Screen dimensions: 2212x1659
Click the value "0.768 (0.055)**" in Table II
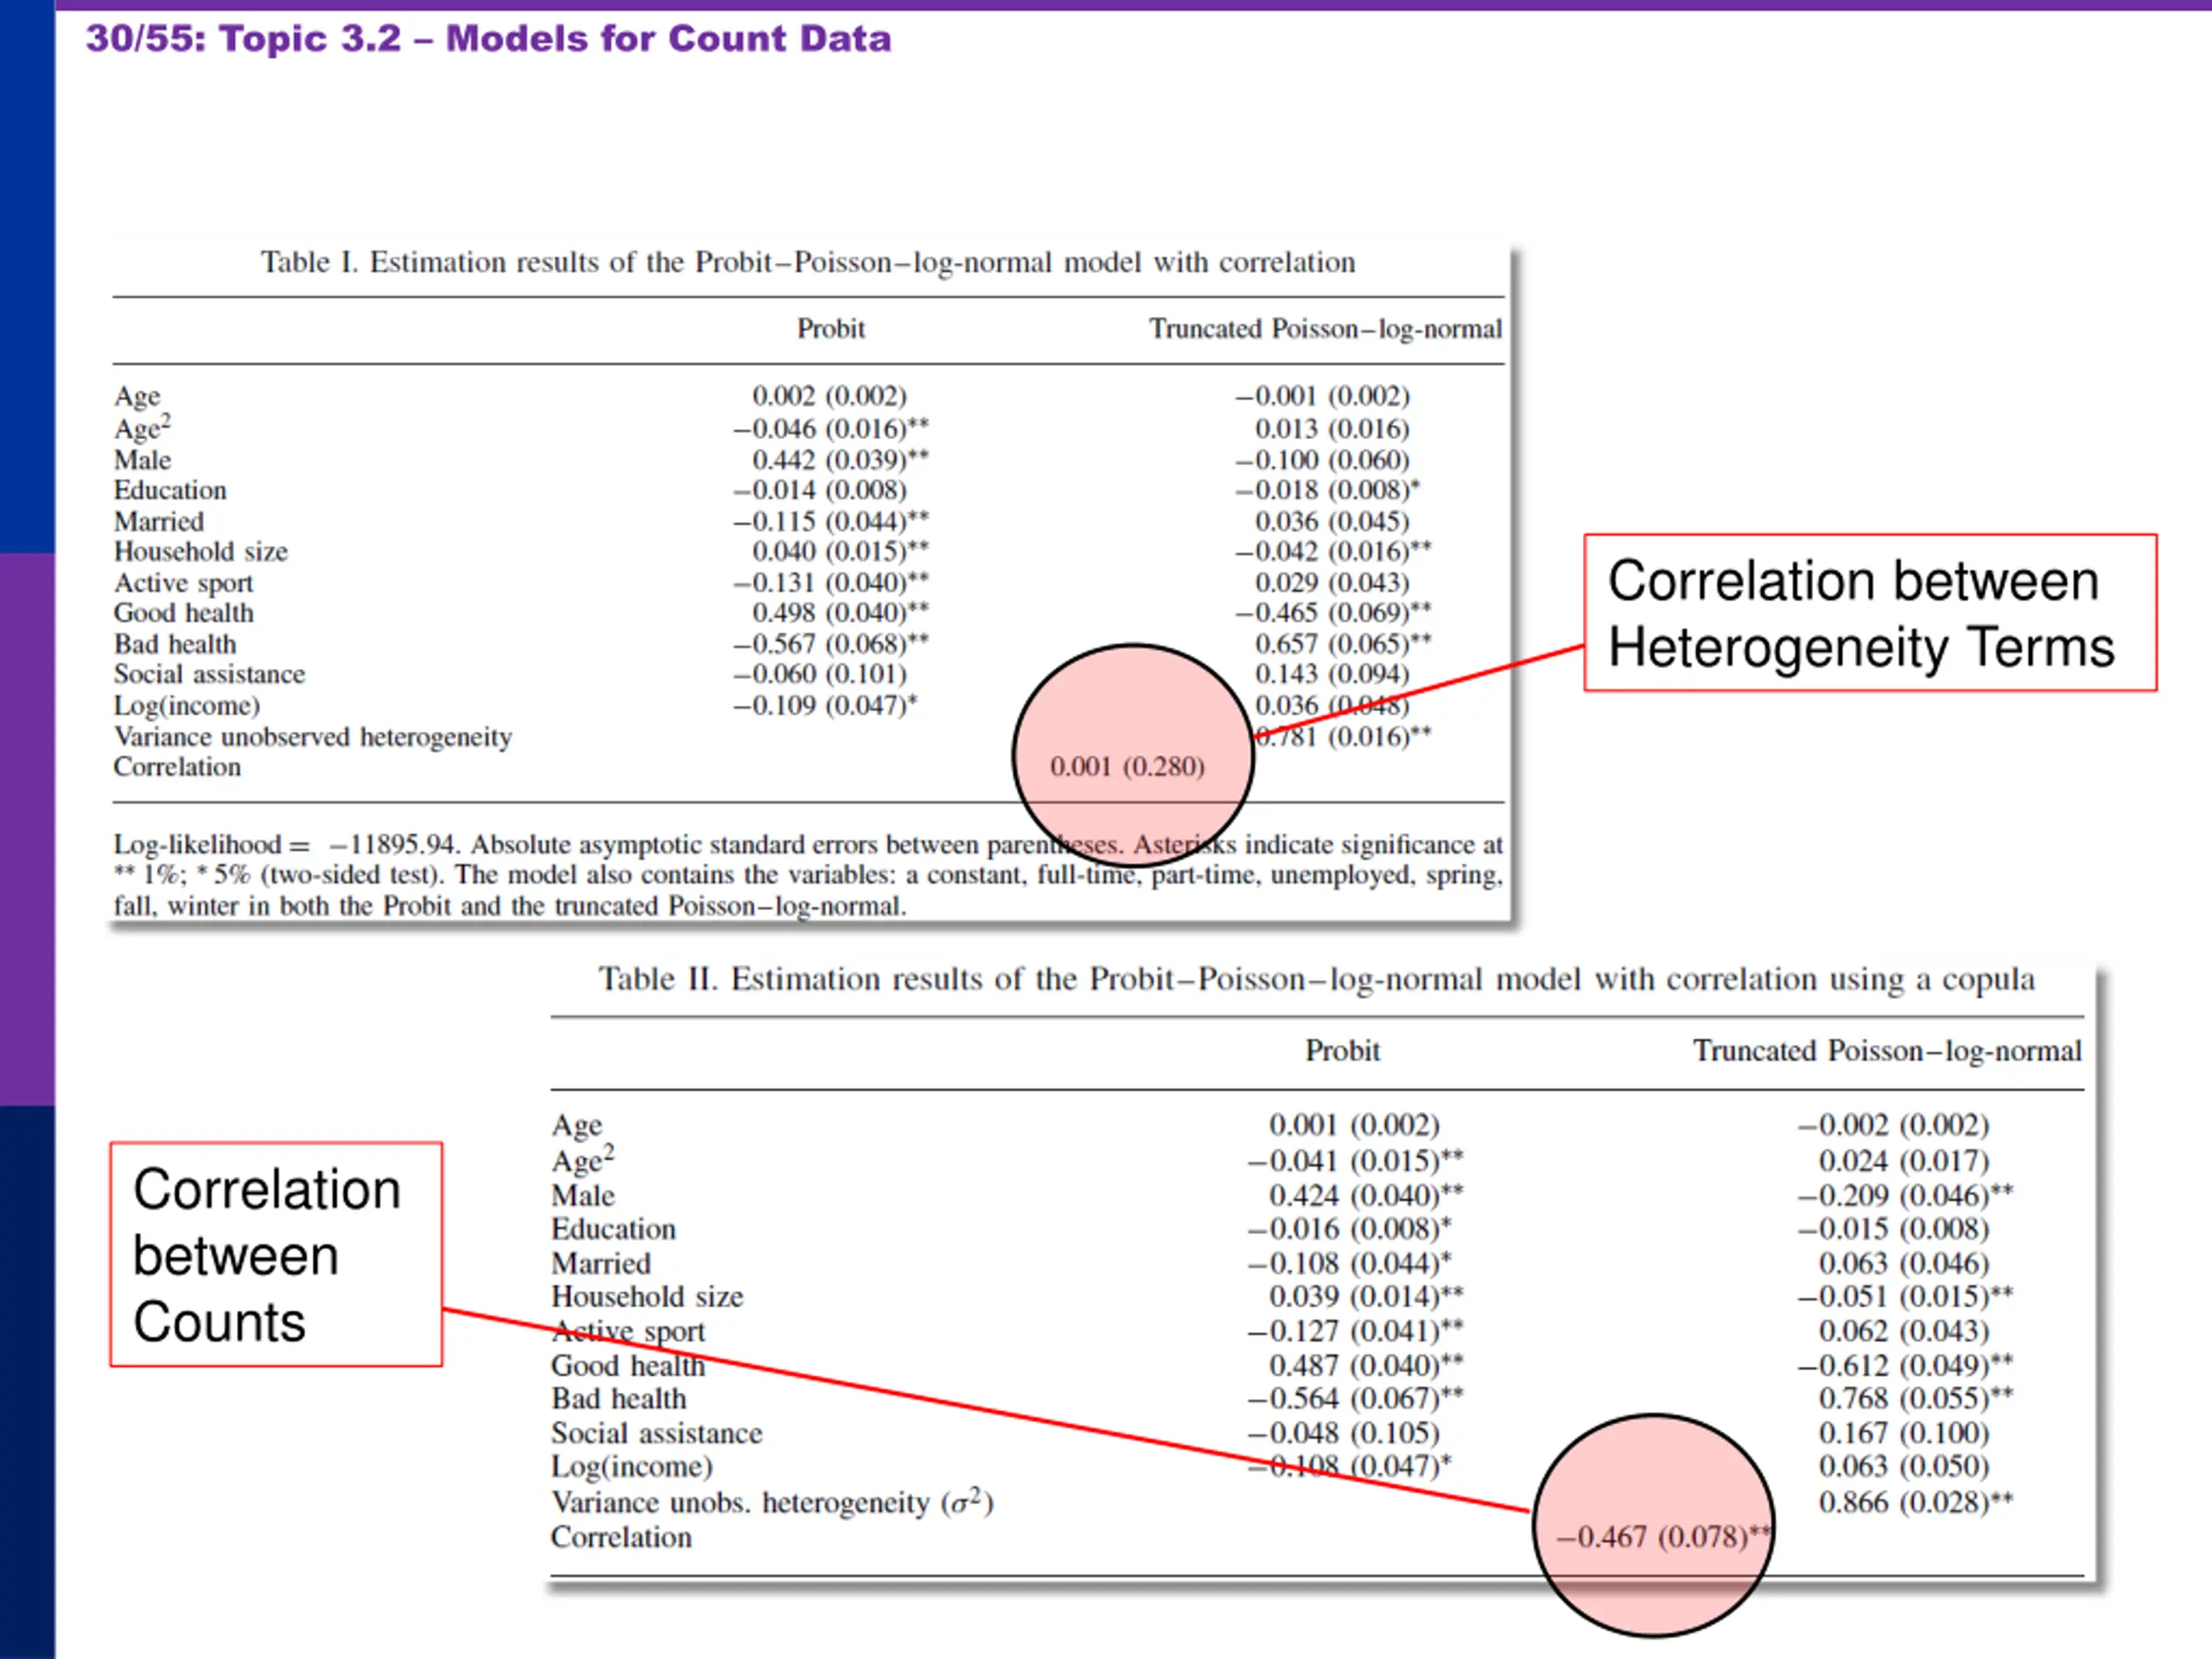pos(1916,1399)
